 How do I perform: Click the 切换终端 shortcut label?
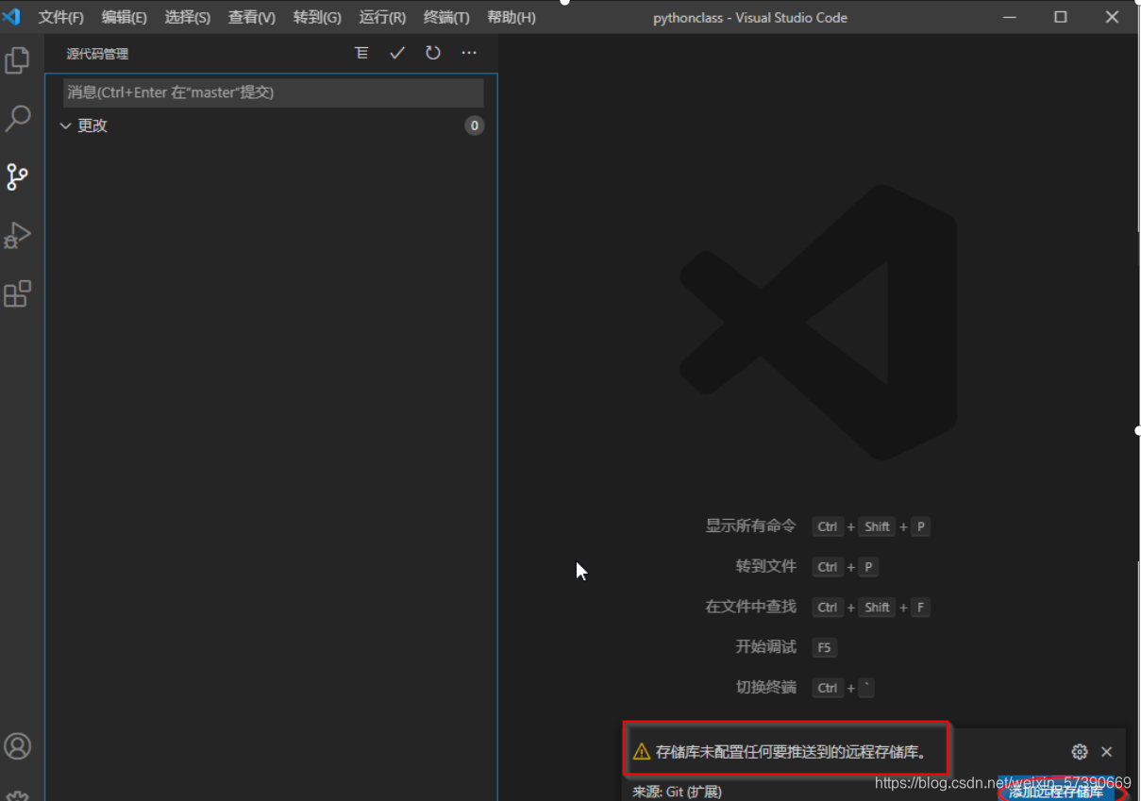click(766, 687)
